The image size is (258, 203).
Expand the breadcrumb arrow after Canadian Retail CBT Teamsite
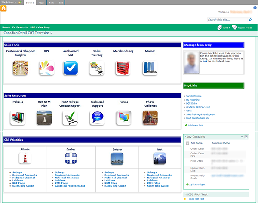[x=51, y=33]
